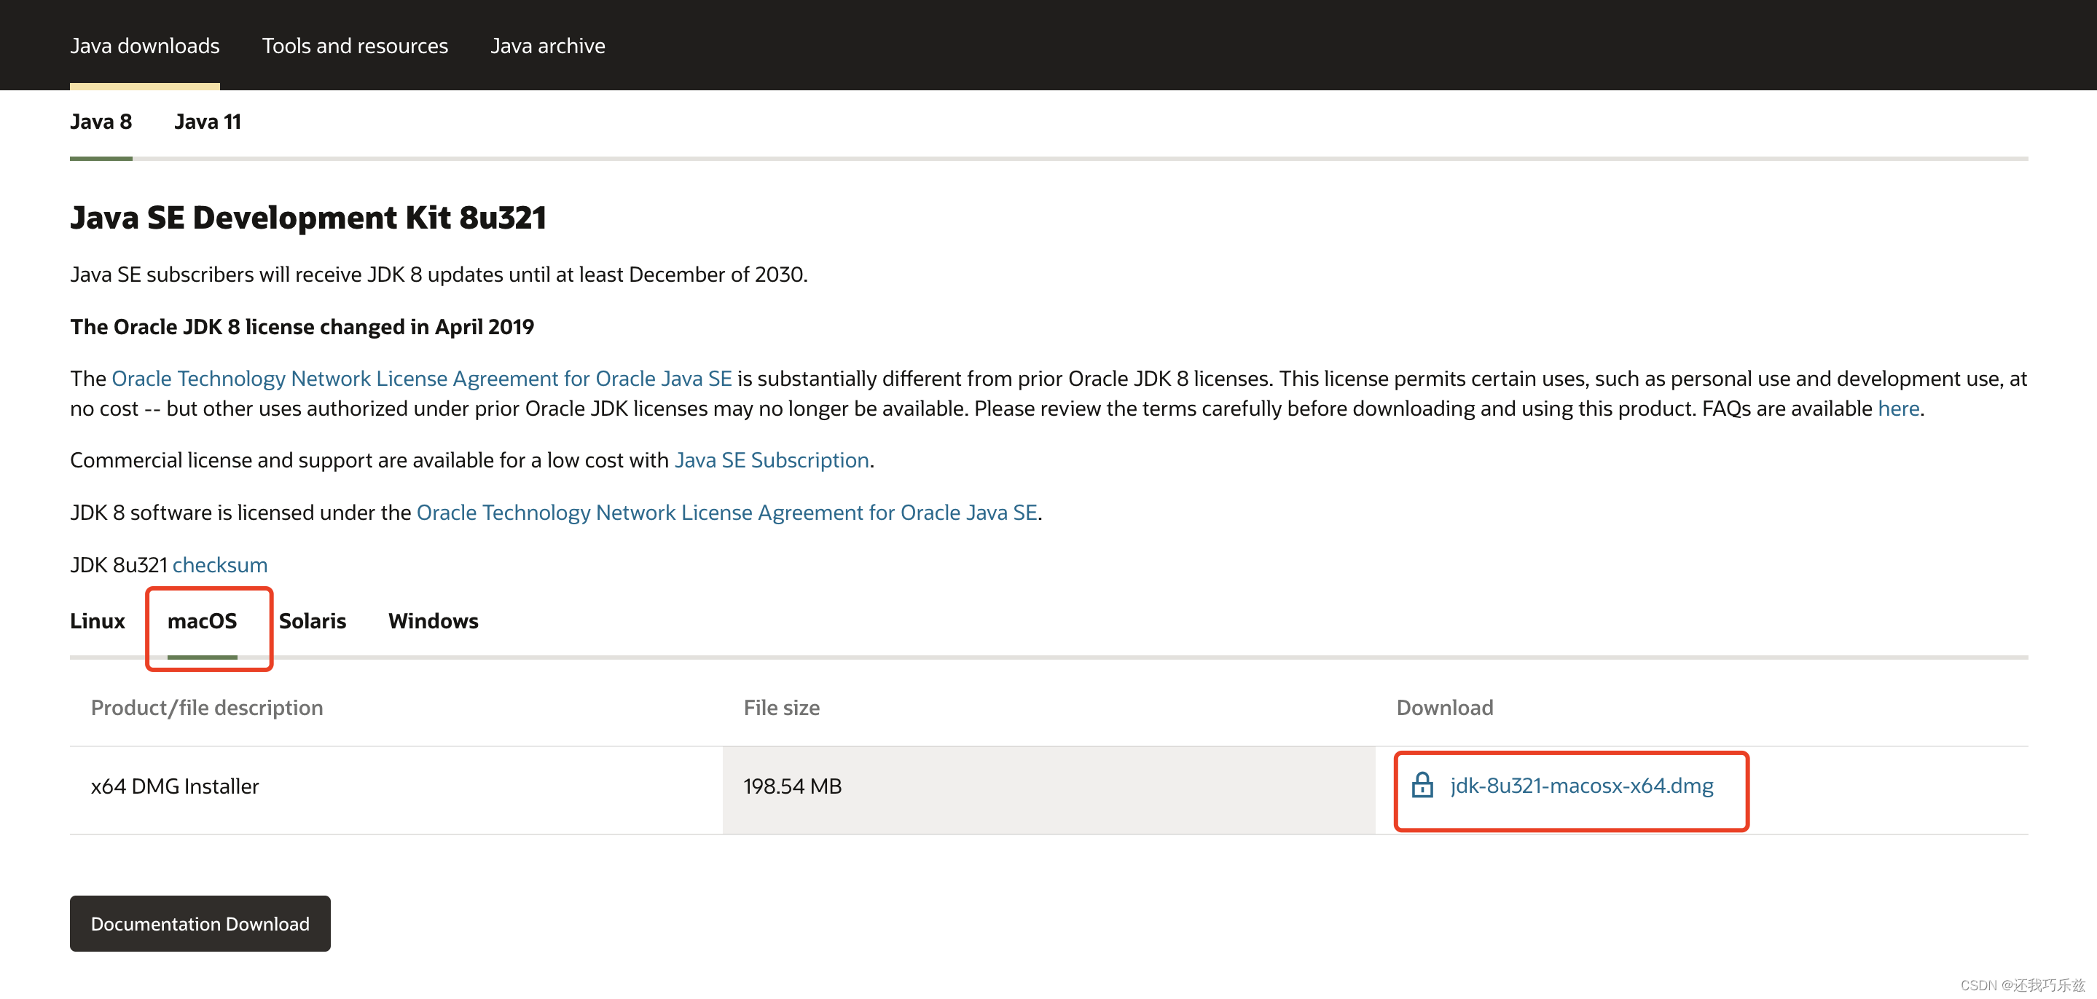This screenshot has height=999, width=2097.
Task: Open the Java downloads menu item
Action: (x=144, y=47)
